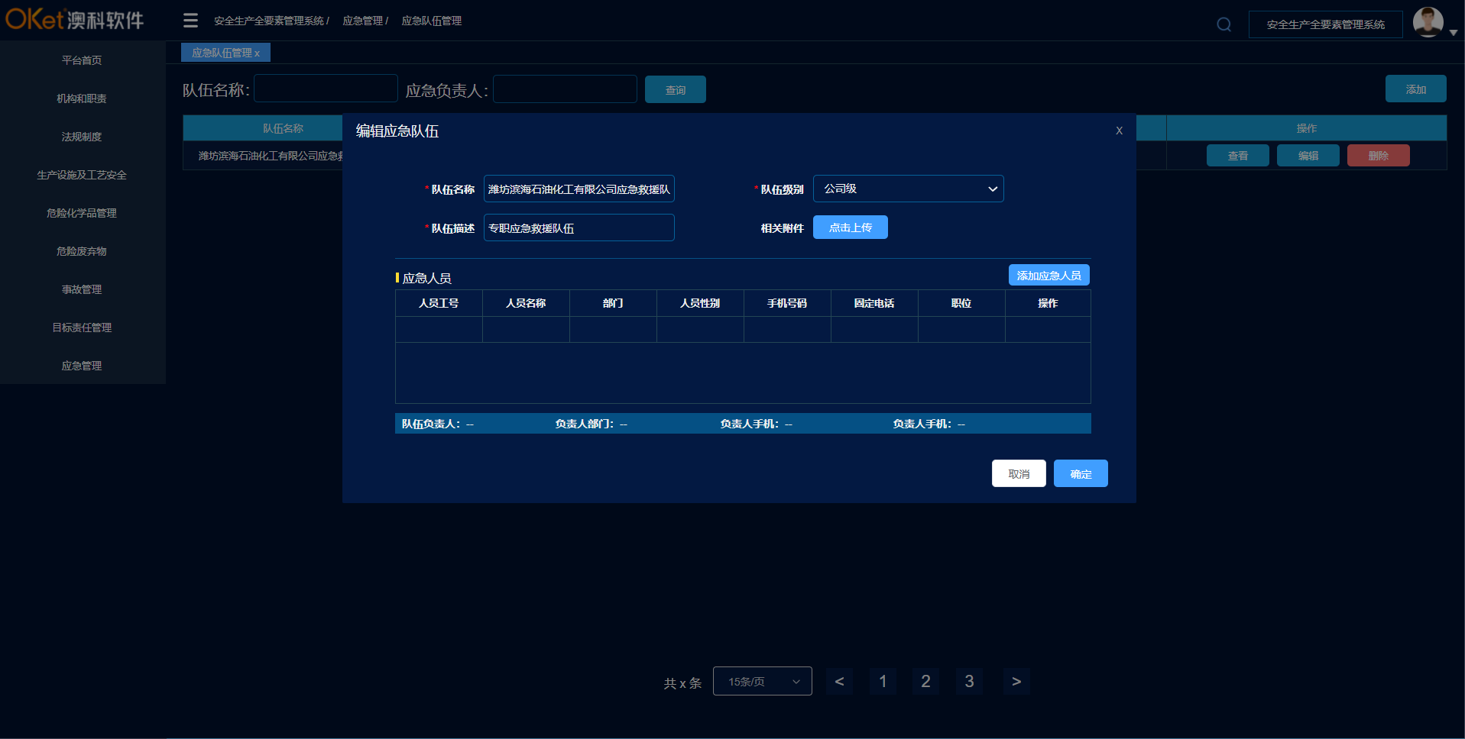This screenshot has height=739, width=1465.
Task: Go to page 3 in pagination
Action: point(969,680)
